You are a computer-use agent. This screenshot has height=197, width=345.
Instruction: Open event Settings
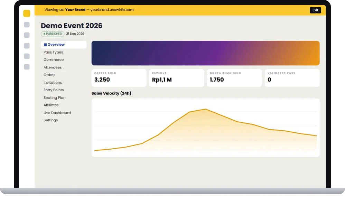pos(50,120)
